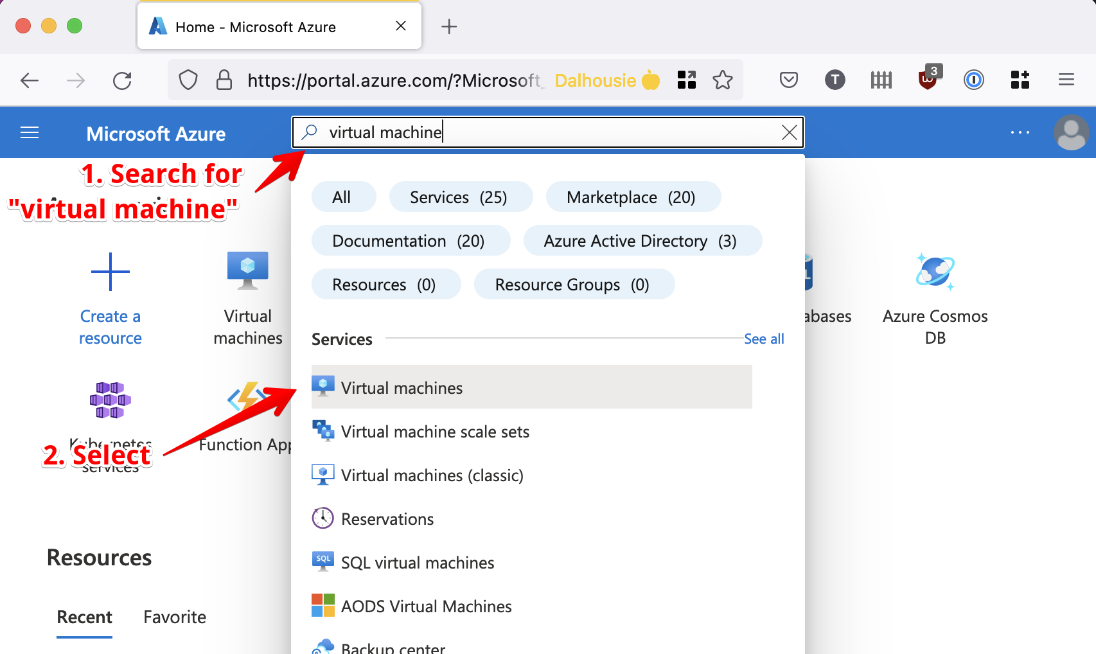Click inside the Azure search field
This screenshot has width=1096, height=654.
click(x=546, y=132)
